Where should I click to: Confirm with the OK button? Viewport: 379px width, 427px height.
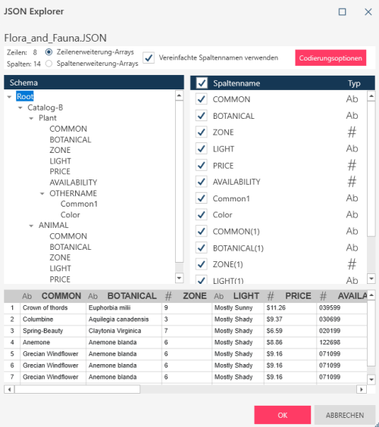(283, 415)
